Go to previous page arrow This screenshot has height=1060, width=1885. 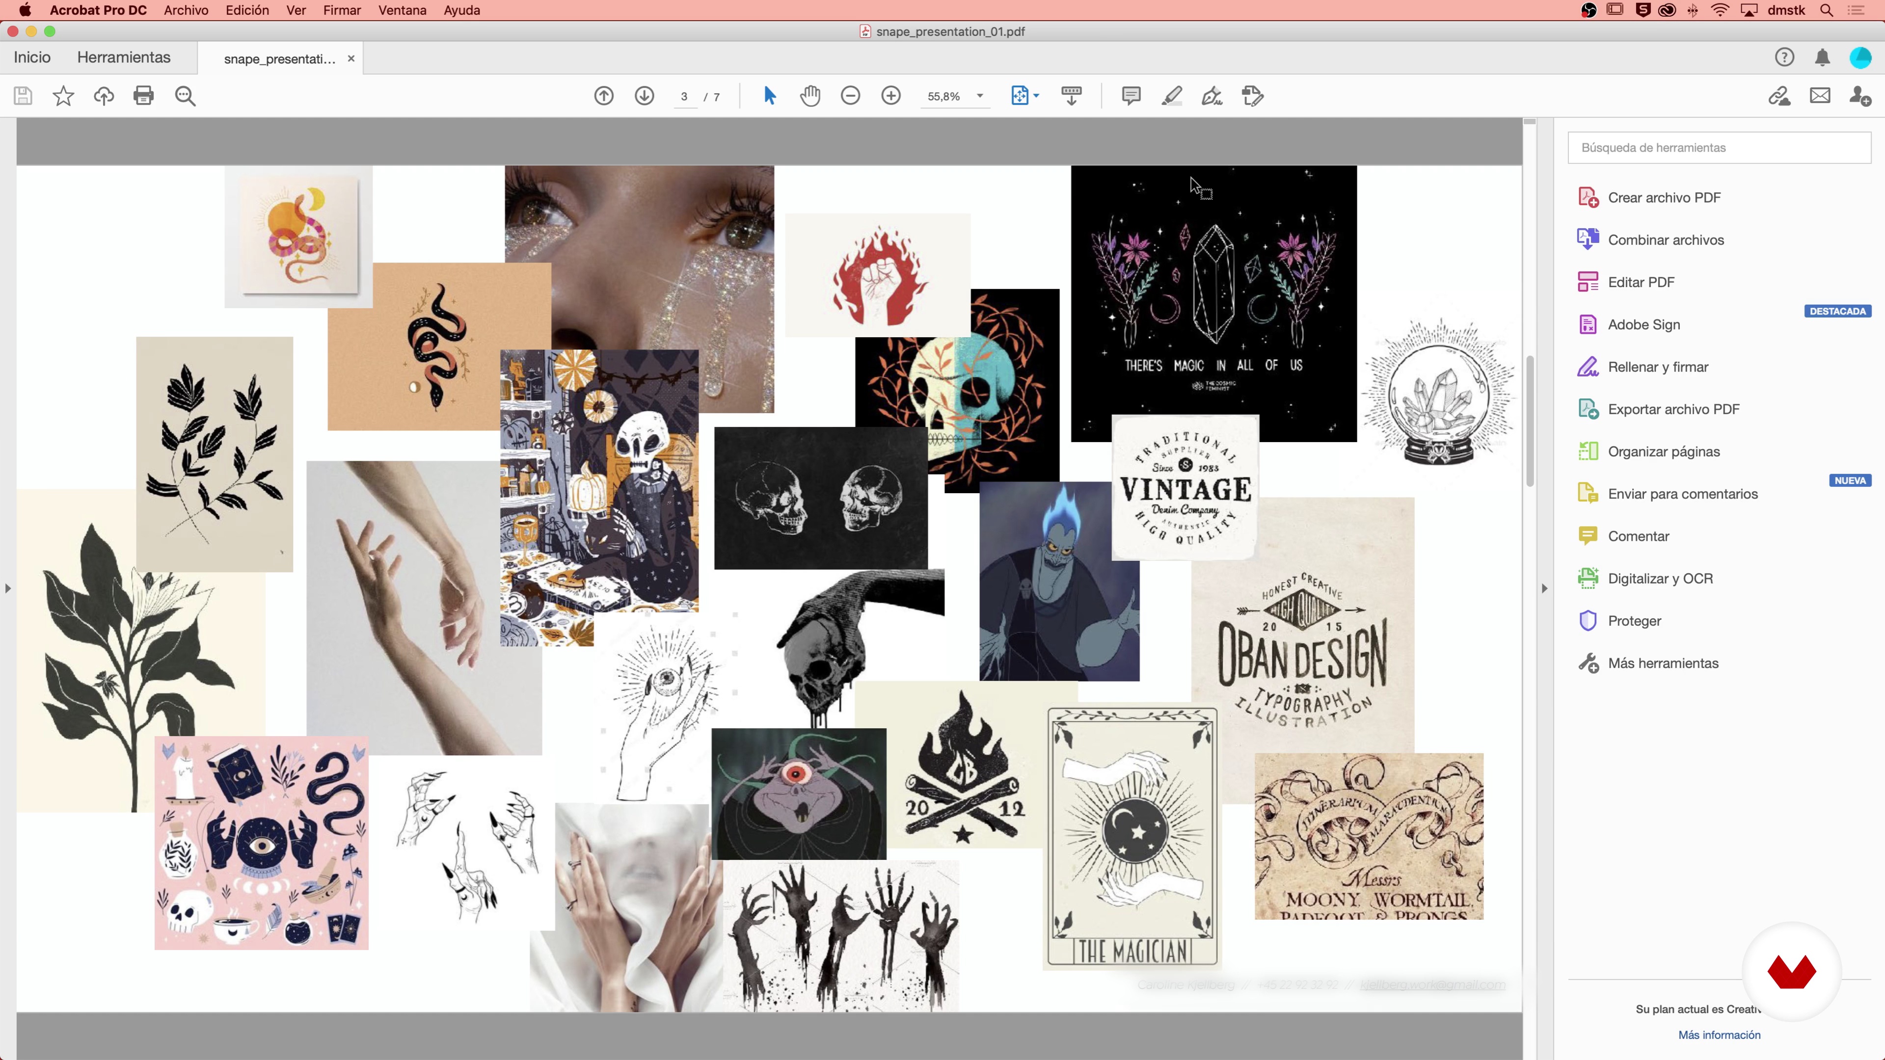tap(604, 96)
